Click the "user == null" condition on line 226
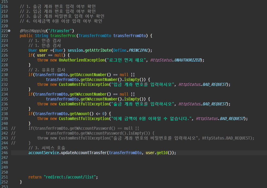 [x=50, y=55]
